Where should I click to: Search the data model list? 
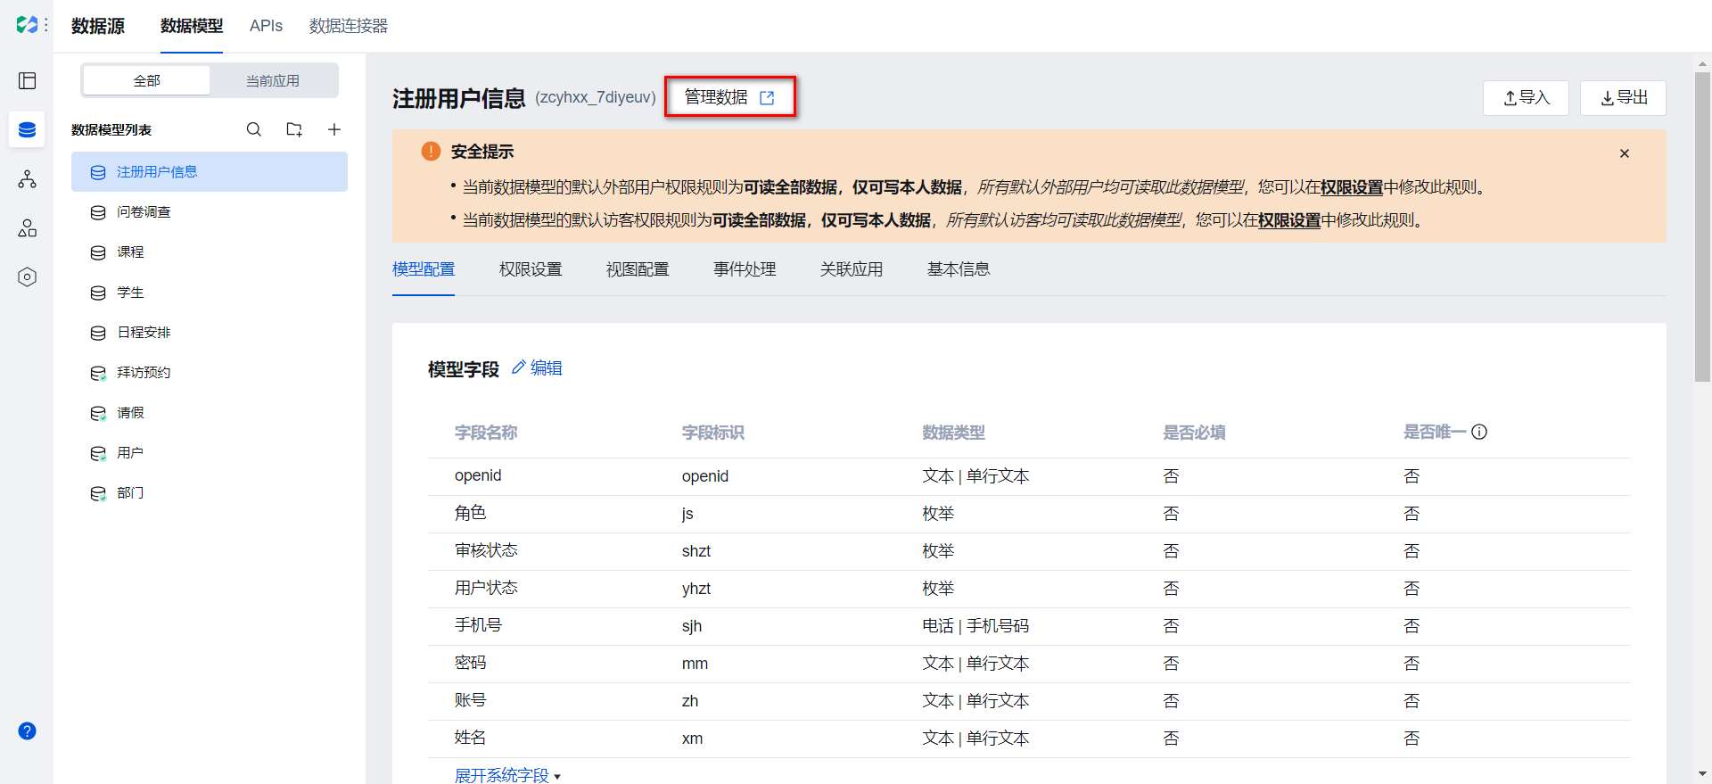pyautogui.click(x=254, y=129)
